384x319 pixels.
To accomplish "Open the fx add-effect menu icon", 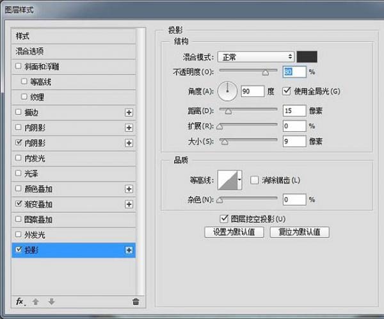I will click(x=20, y=302).
